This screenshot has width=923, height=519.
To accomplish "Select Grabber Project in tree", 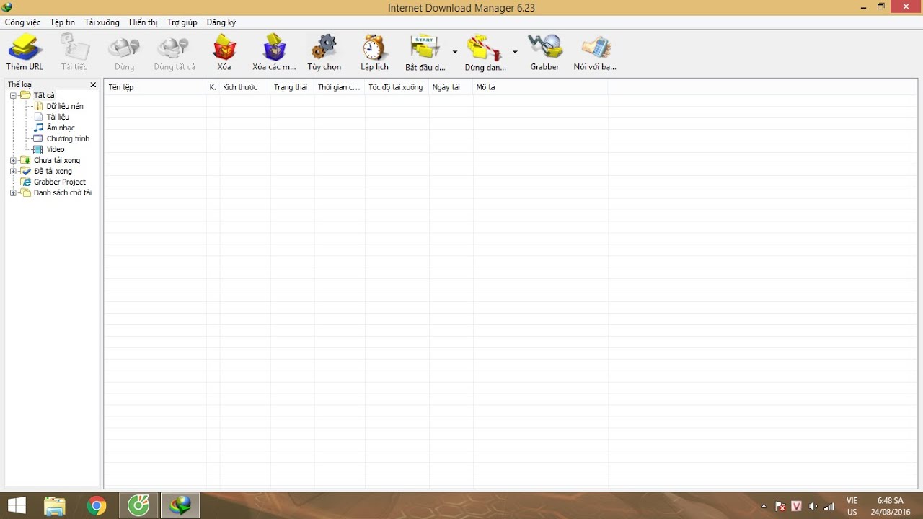I will (60, 182).
